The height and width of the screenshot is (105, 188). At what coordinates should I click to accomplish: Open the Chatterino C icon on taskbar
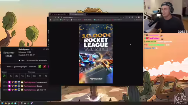click(22, 103)
